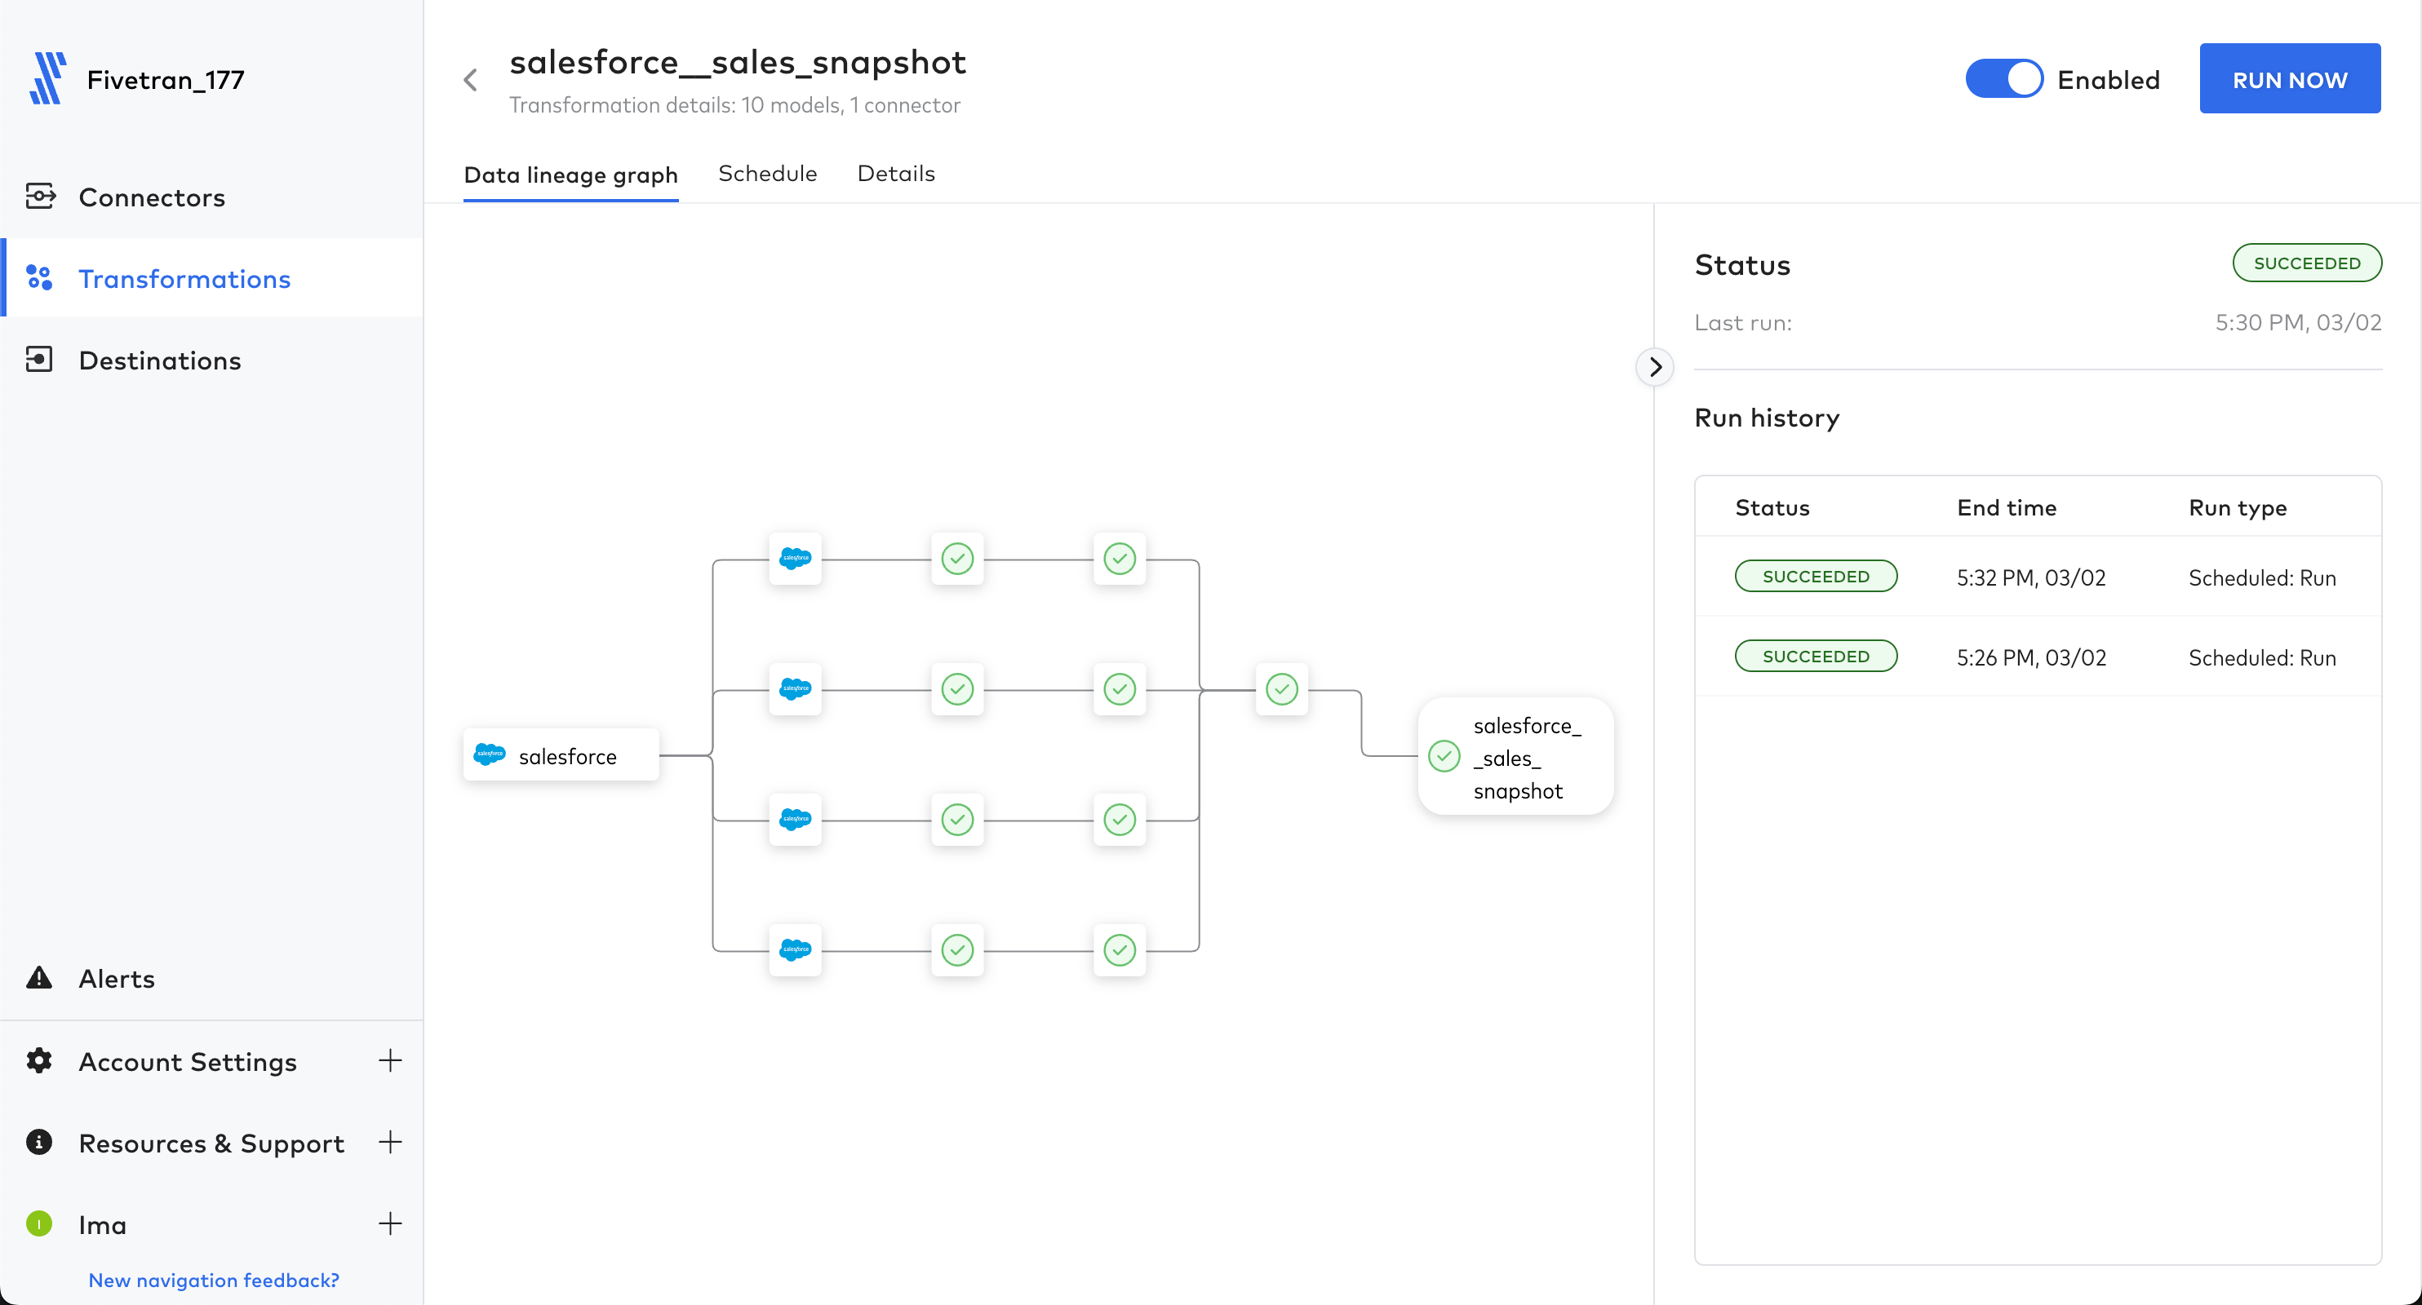This screenshot has width=2422, height=1305.
Task: Collapse the Status side panel with the chevron
Action: click(1655, 367)
